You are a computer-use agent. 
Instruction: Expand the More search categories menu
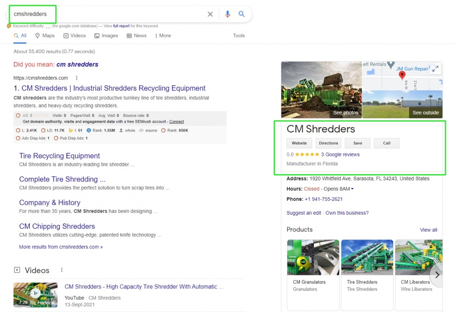[163, 36]
